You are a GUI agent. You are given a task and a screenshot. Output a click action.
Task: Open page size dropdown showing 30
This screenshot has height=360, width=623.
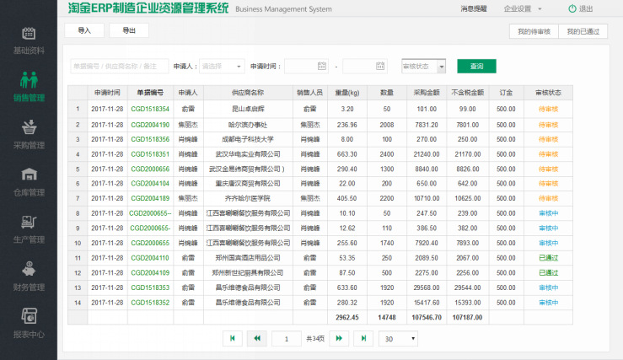coord(398,338)
